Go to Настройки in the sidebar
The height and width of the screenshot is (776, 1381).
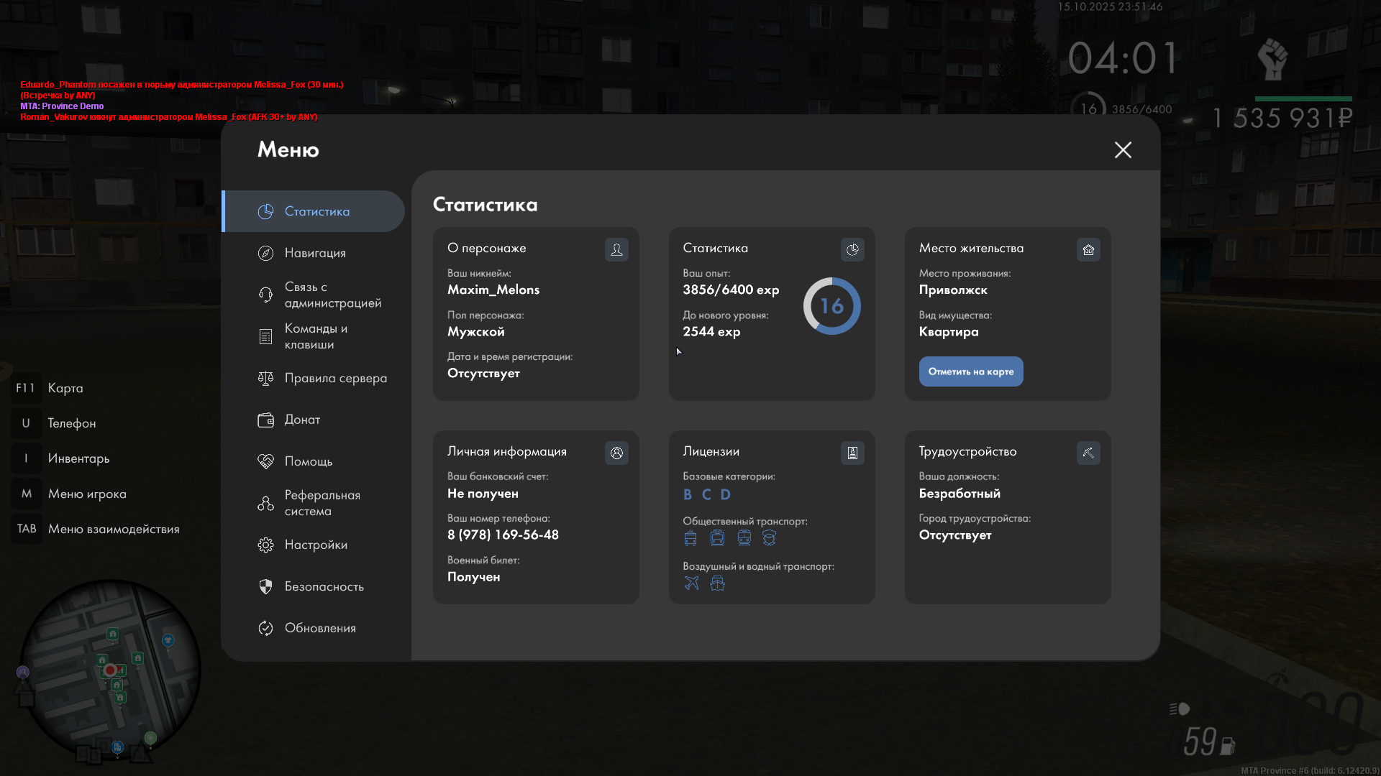tap(316, 545)
